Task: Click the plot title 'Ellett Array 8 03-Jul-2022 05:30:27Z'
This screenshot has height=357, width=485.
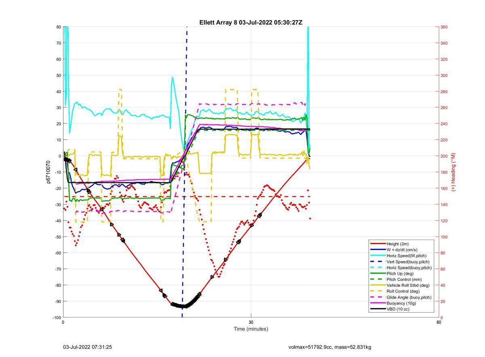Action: [251, 23]
